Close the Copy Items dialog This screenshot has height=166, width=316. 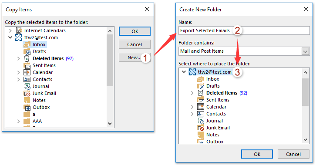147,9
